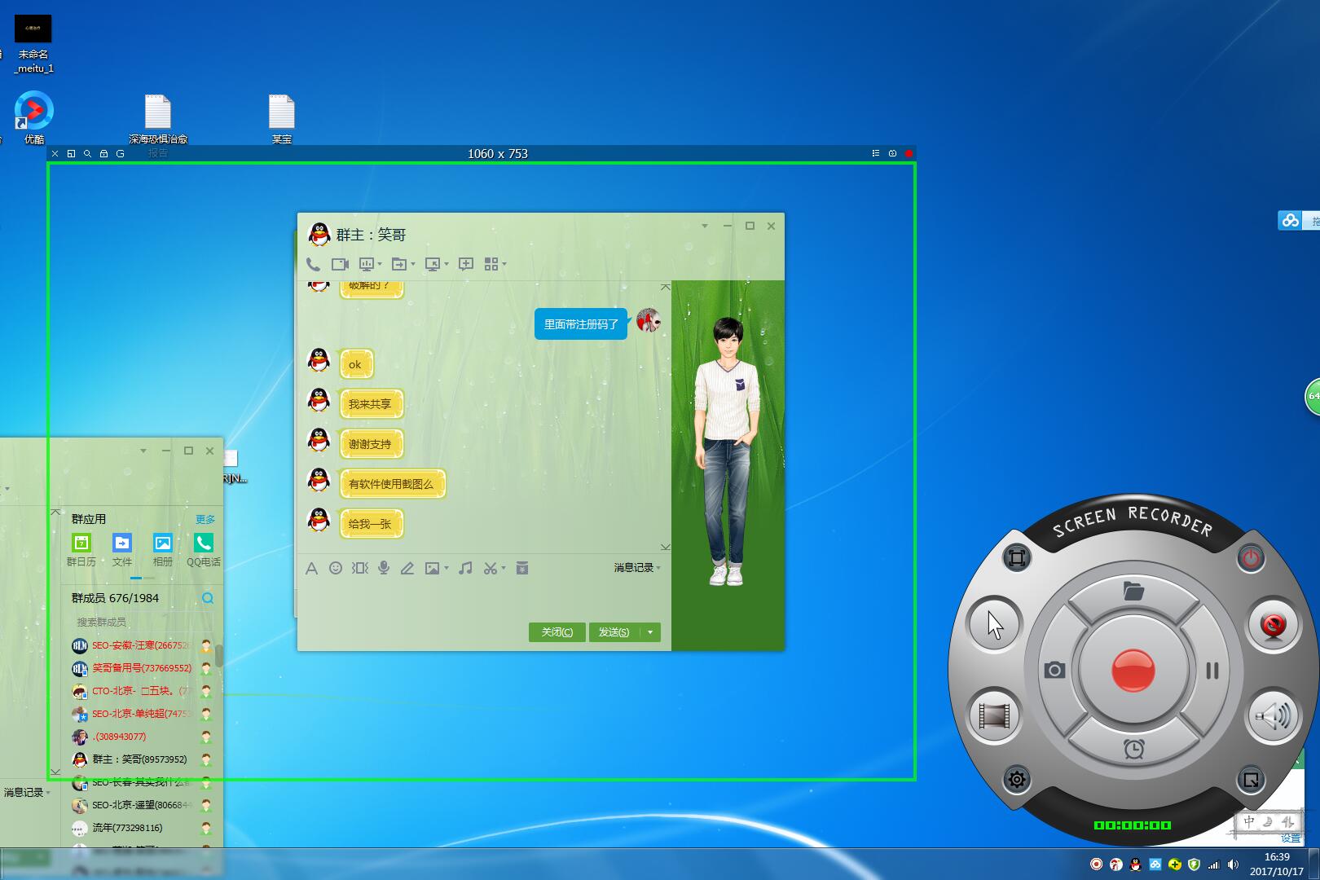
Task: Open message history dropdown in chat window
Action: coord(637,568)
